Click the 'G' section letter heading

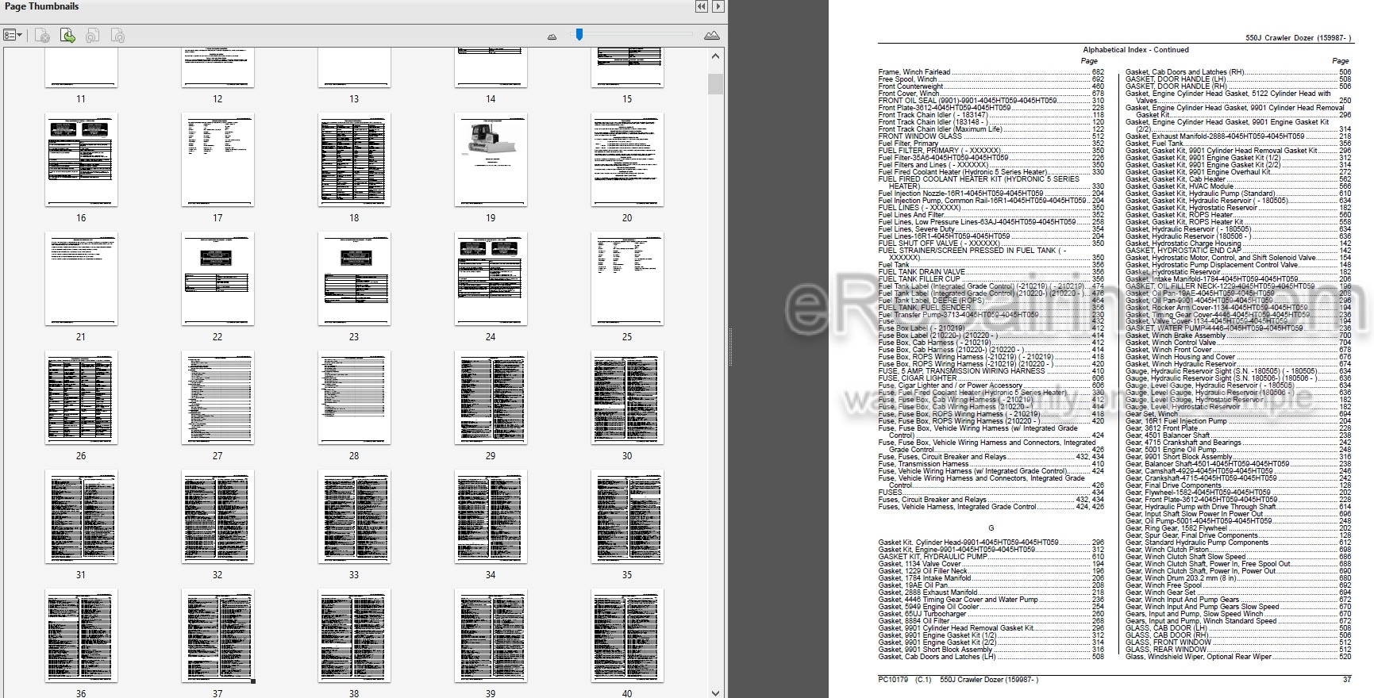click(991, 528)
